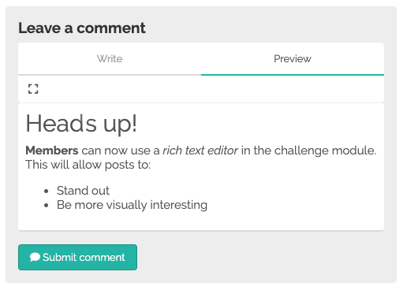Viewport: 403px width, 290px height.
Task: Click the bullet dot before 'Stand out'
Action: [x=47, y=191]
